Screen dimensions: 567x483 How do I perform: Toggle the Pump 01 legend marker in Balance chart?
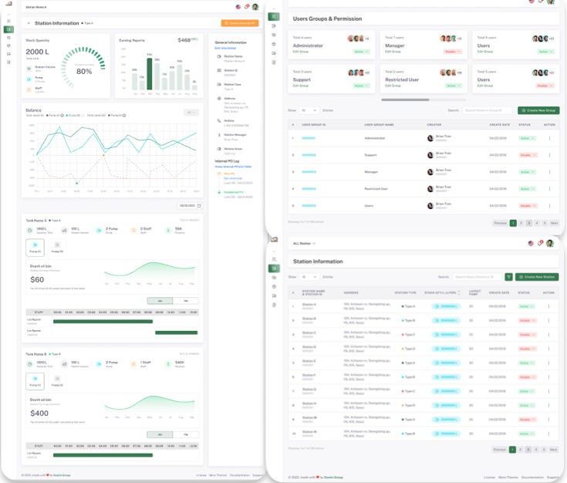pos(46,115)
